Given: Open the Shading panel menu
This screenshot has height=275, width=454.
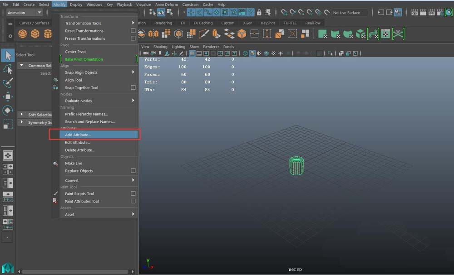Looking at the screenshot, I should coord(160,47).
